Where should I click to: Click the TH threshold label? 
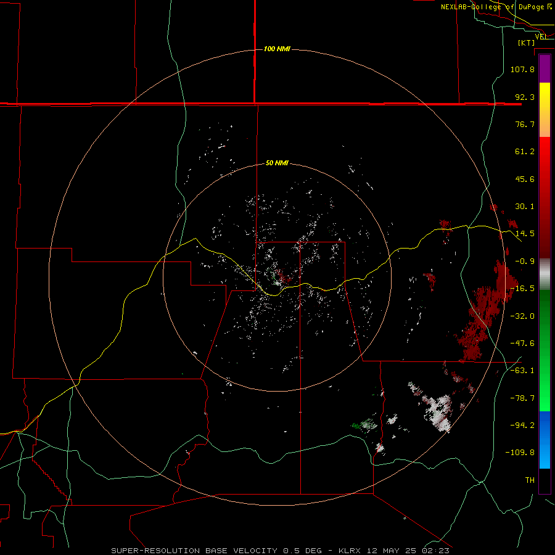[530, 480]
